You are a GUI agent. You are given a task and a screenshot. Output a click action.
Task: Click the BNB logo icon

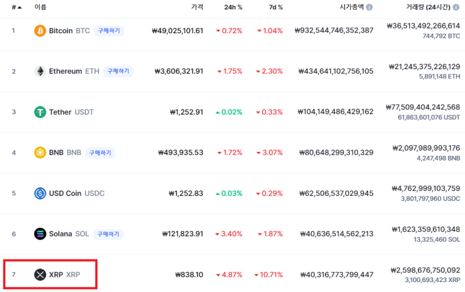pos(40,152)
